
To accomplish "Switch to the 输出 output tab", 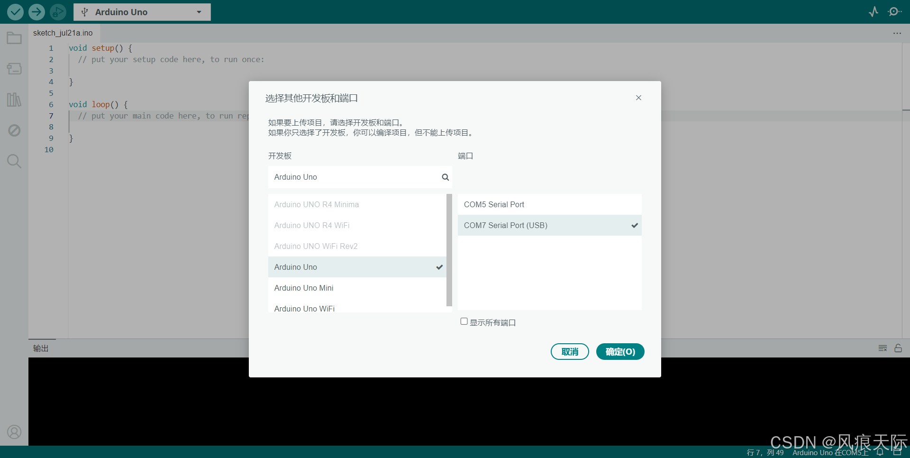I will click(41, 348).
